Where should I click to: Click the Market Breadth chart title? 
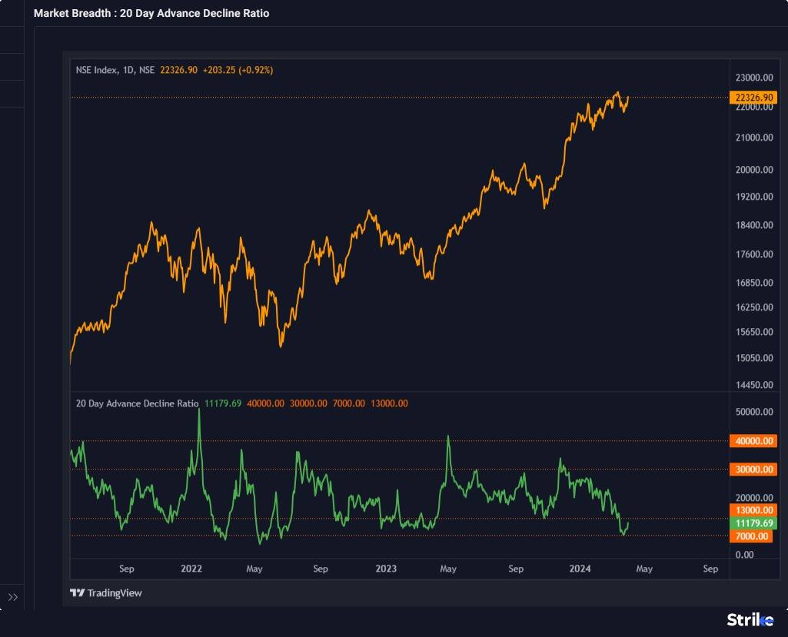[x=151, y=14]
